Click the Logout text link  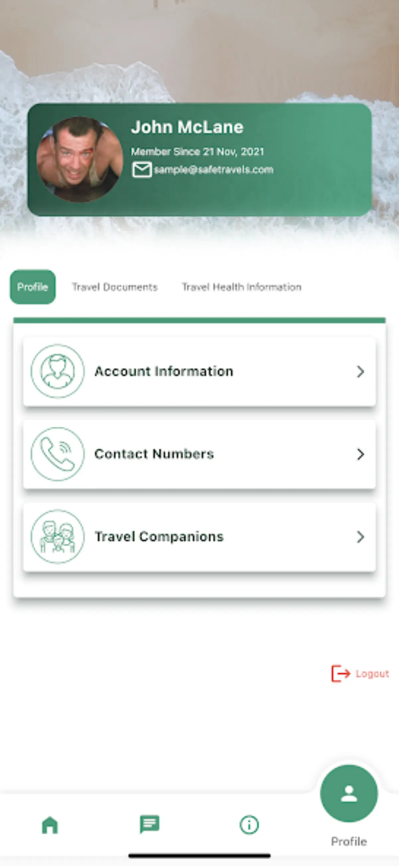[x=372, y=674]
